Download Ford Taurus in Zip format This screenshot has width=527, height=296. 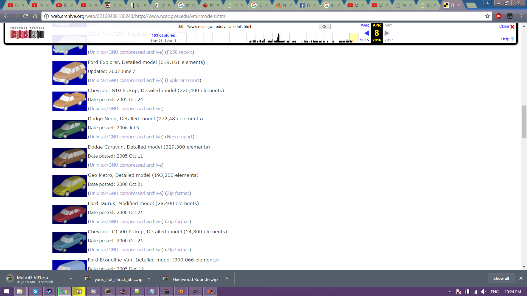coord(178,221)
